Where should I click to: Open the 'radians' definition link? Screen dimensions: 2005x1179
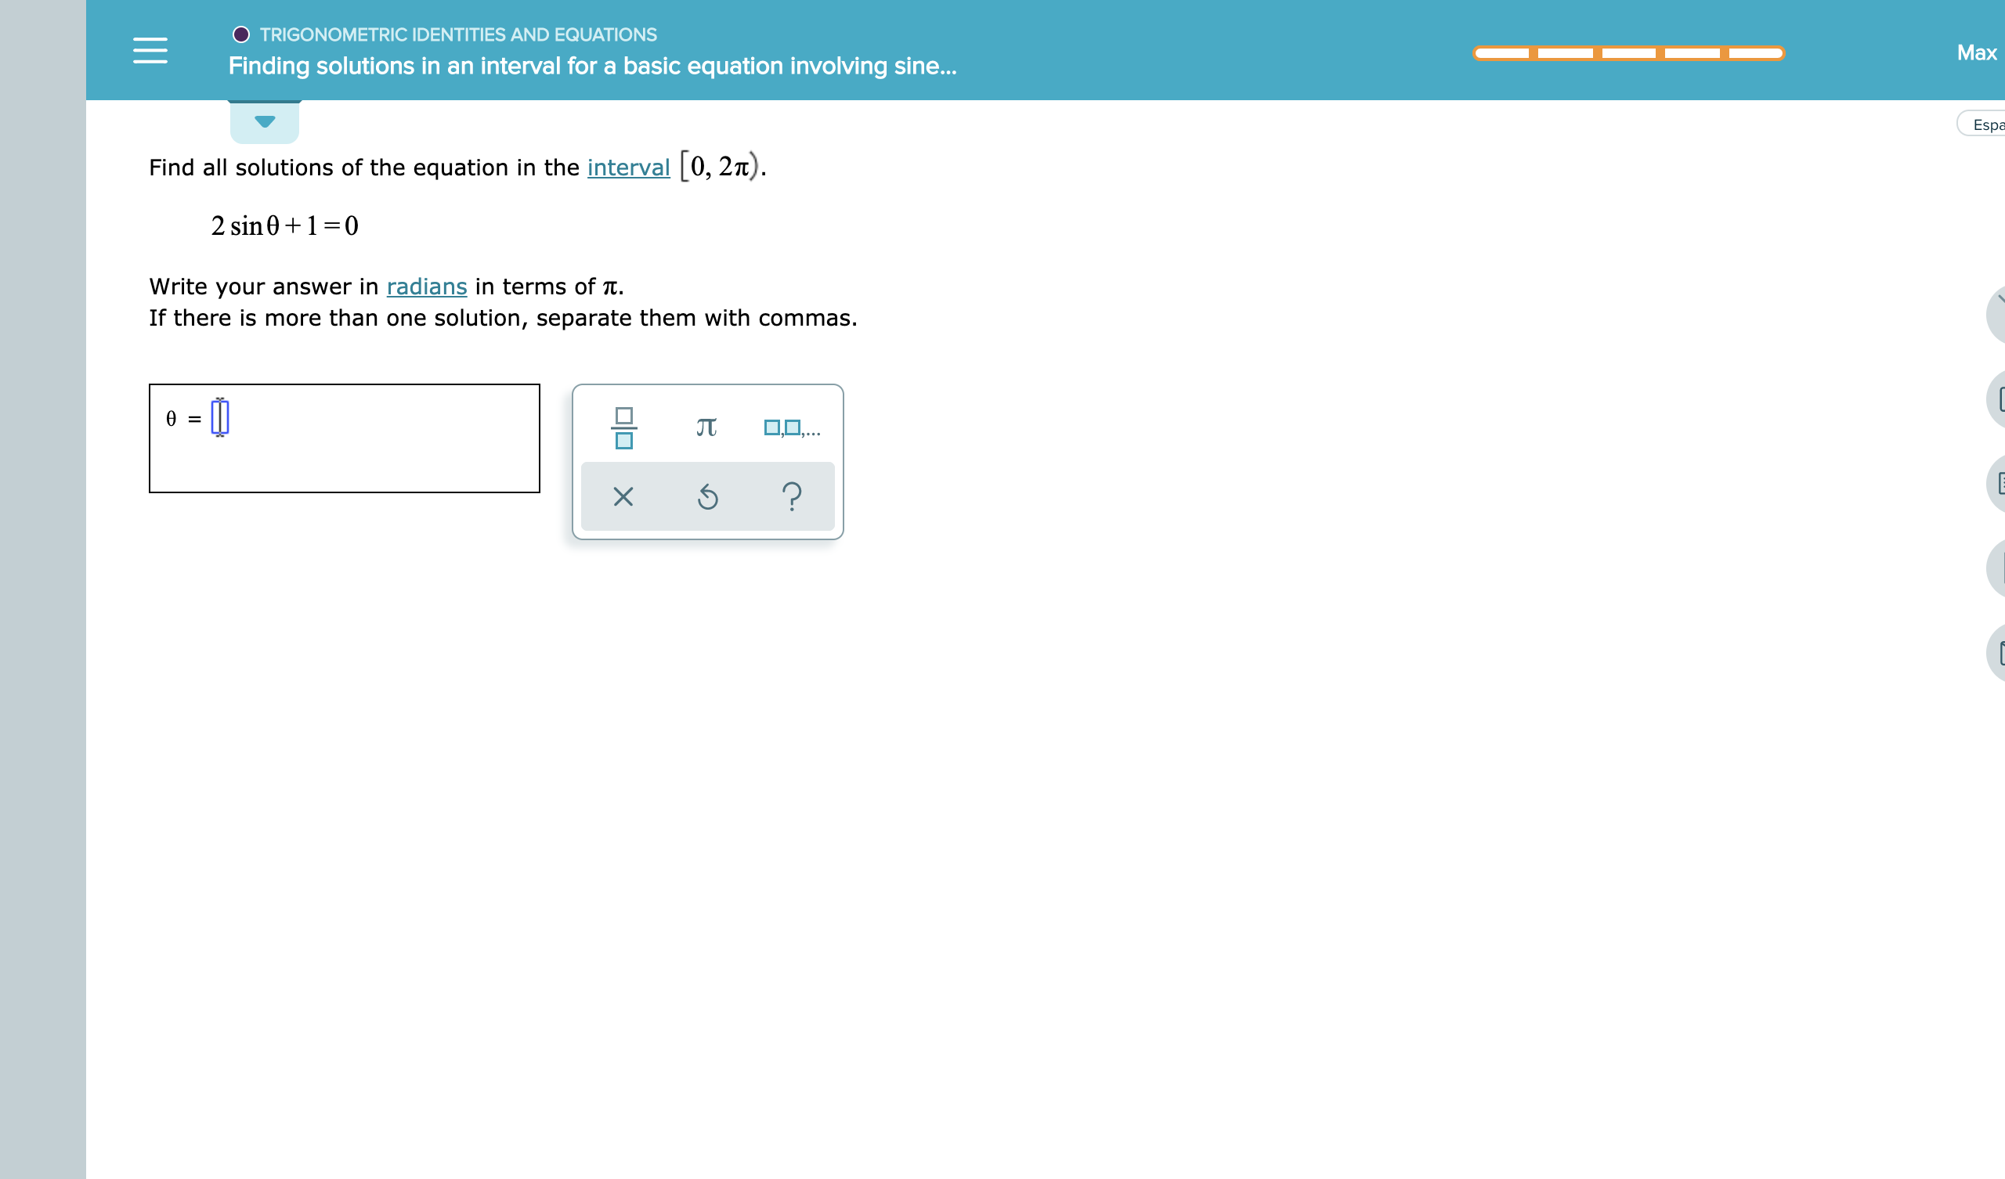[x=427, y=287]
